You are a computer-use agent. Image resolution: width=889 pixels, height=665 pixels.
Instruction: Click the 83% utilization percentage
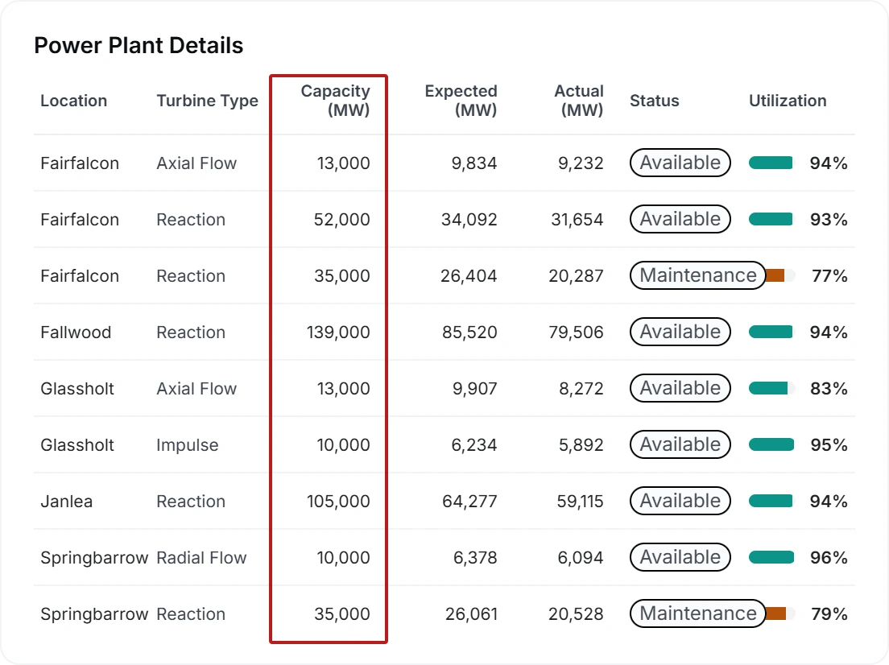pos(829,389)
